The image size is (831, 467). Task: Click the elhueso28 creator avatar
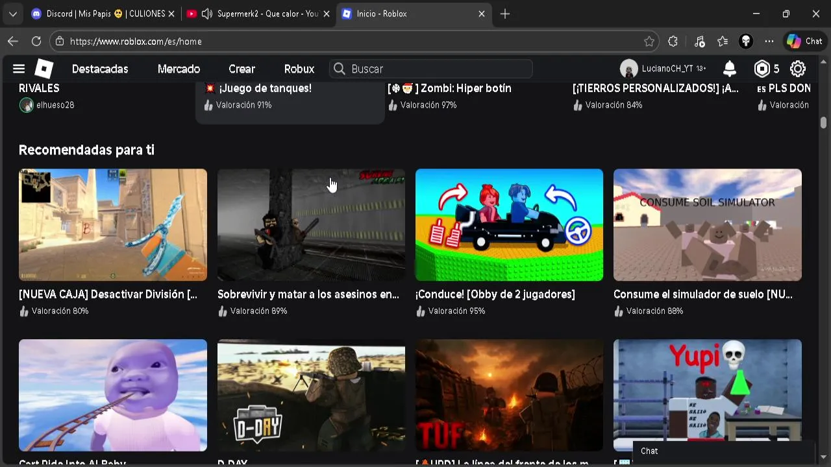coord(26,105)
